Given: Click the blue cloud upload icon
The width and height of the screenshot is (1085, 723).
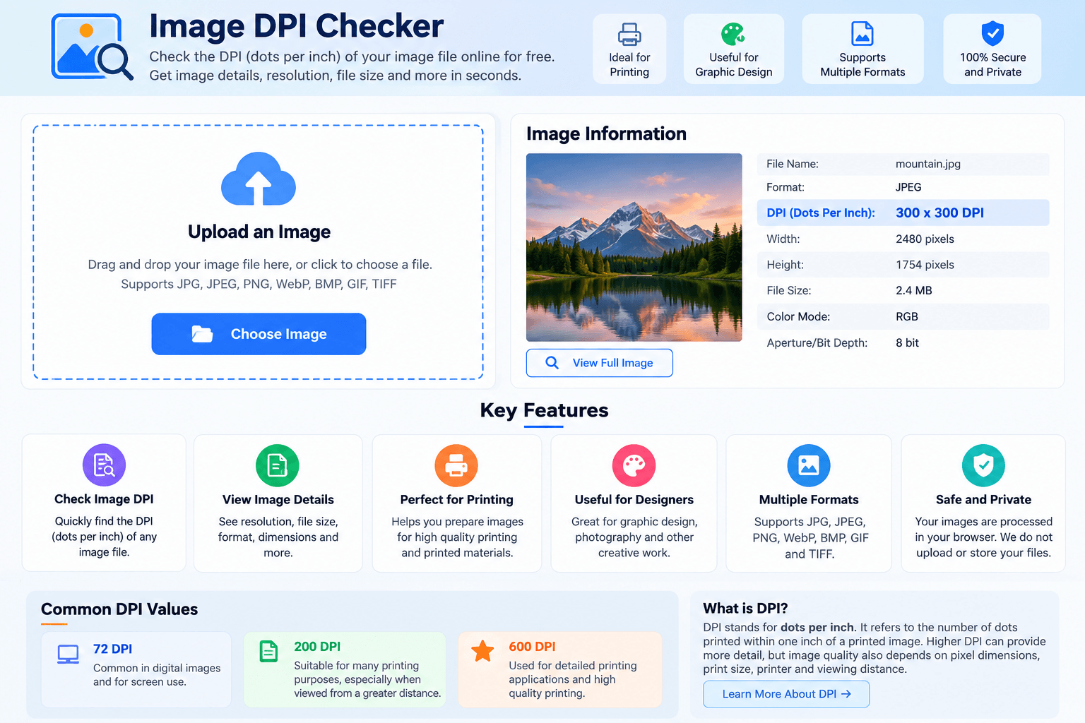Looking at the screenshot, I should coord(259,179).
